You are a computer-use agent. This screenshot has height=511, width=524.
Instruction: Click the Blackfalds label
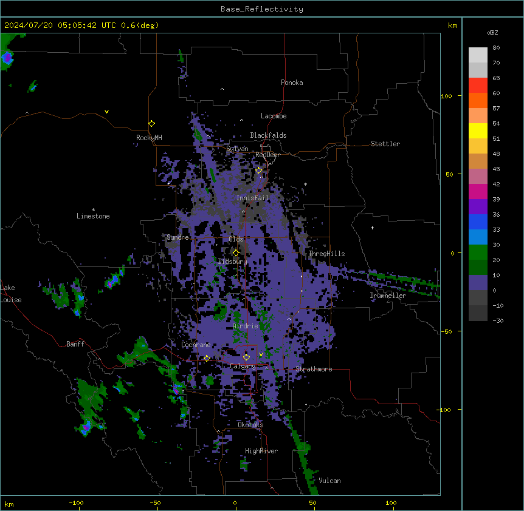coord(268,135)
